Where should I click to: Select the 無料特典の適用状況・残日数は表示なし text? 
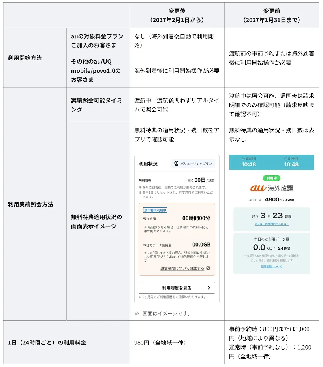coord(272,135)
